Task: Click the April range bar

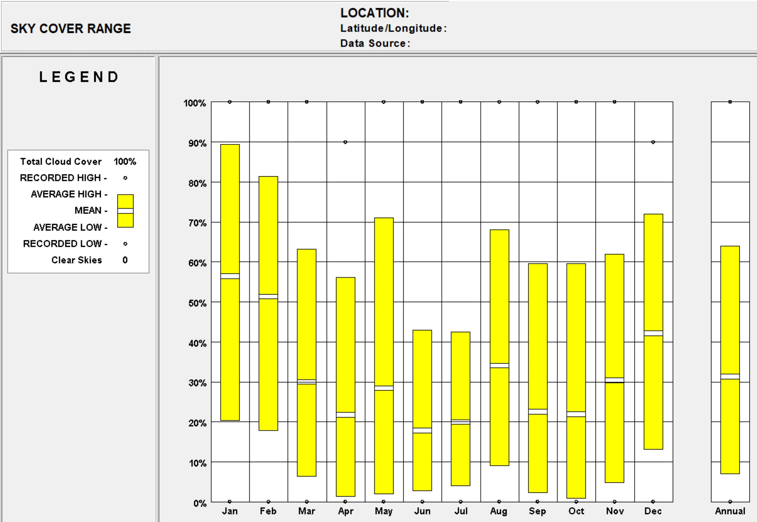Action: [x=345, y=387]
